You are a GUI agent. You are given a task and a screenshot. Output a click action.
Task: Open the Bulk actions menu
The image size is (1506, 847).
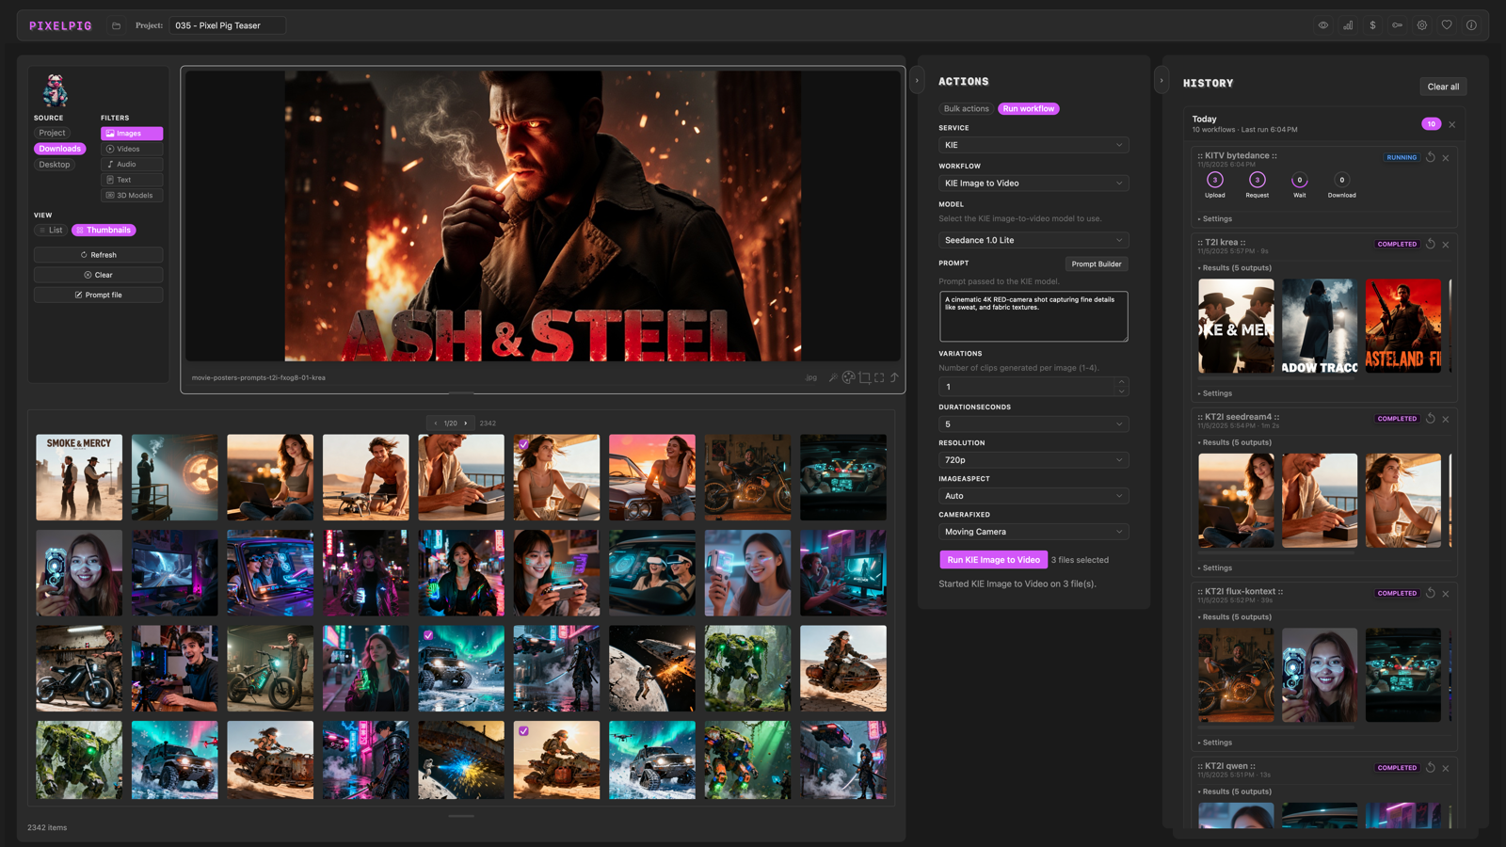click(965, 108)
